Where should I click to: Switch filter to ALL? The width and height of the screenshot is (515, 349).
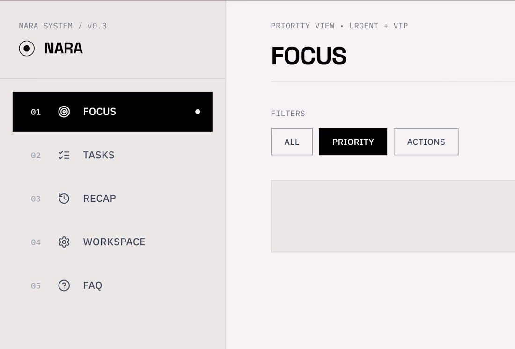[x=292, y=142]
